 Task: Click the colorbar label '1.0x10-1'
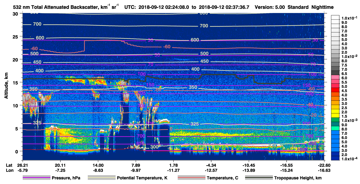point(350,18)
